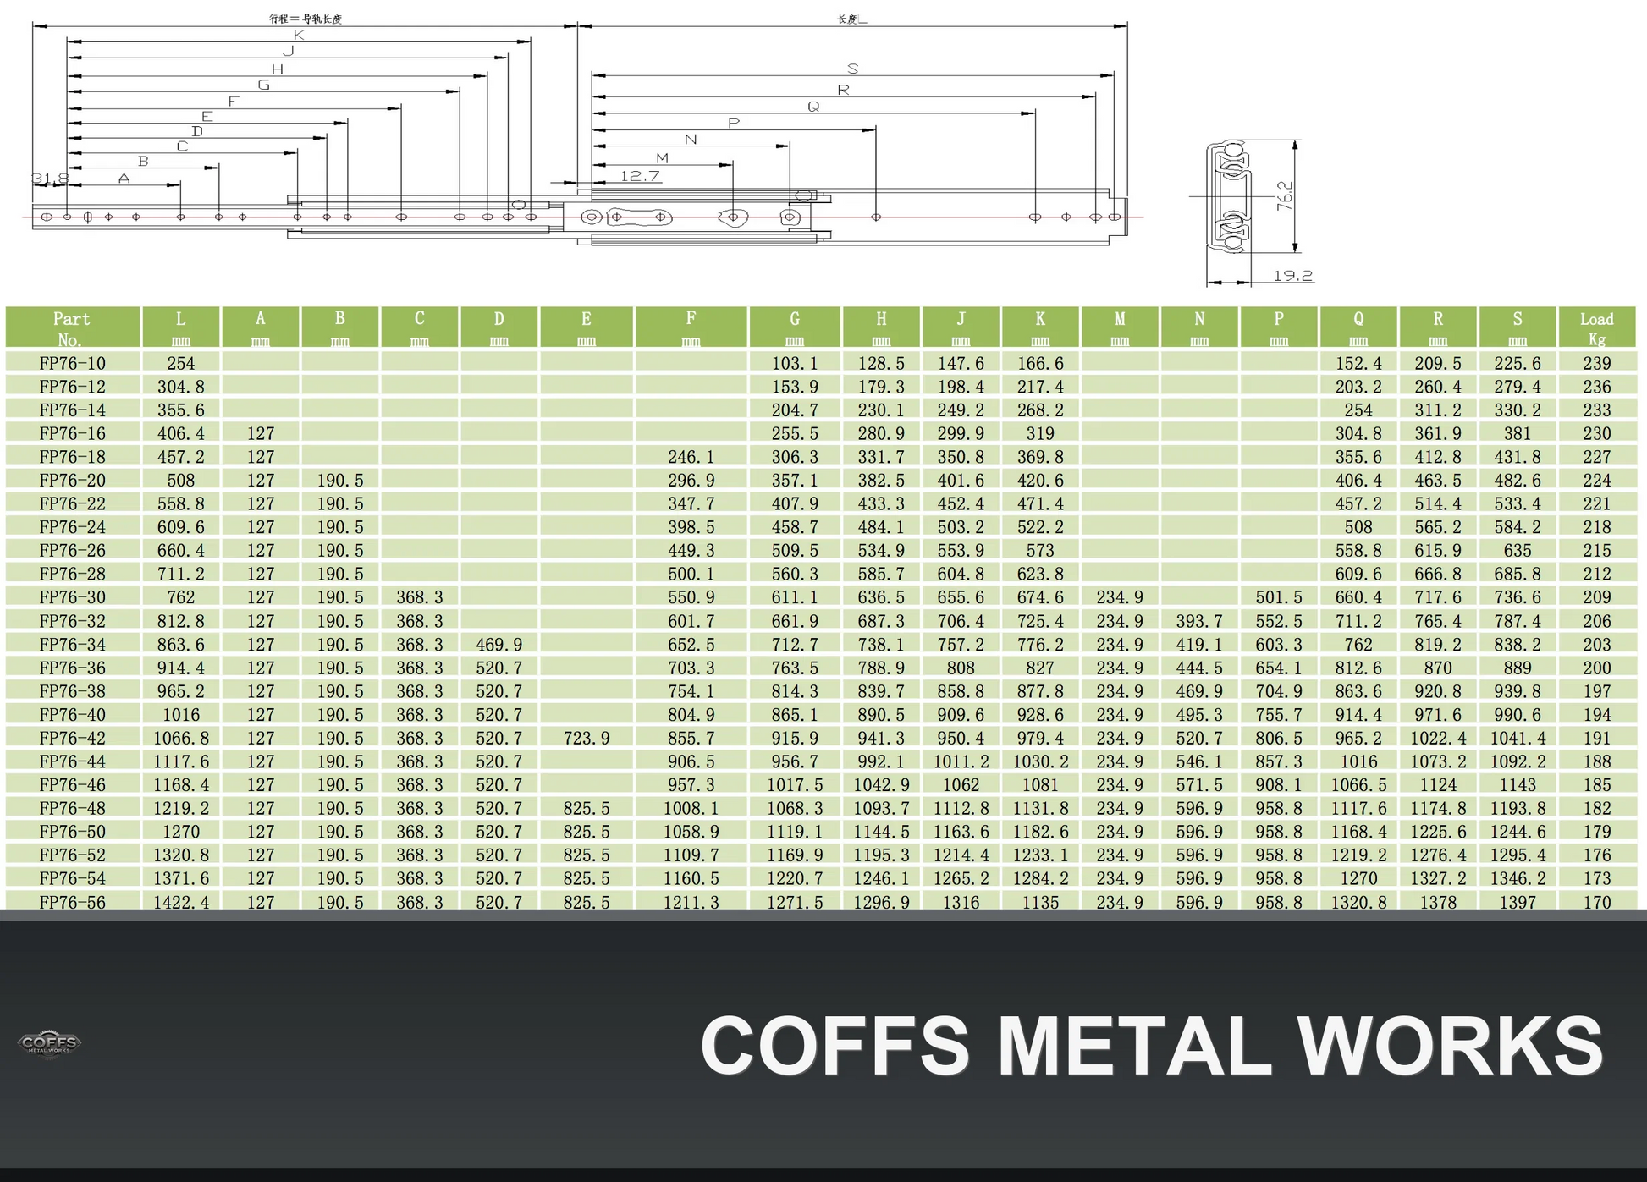Click load value 239 for FP76-10
The width and height of the screenshot is (1647, 1182).
click(1596, 364)
